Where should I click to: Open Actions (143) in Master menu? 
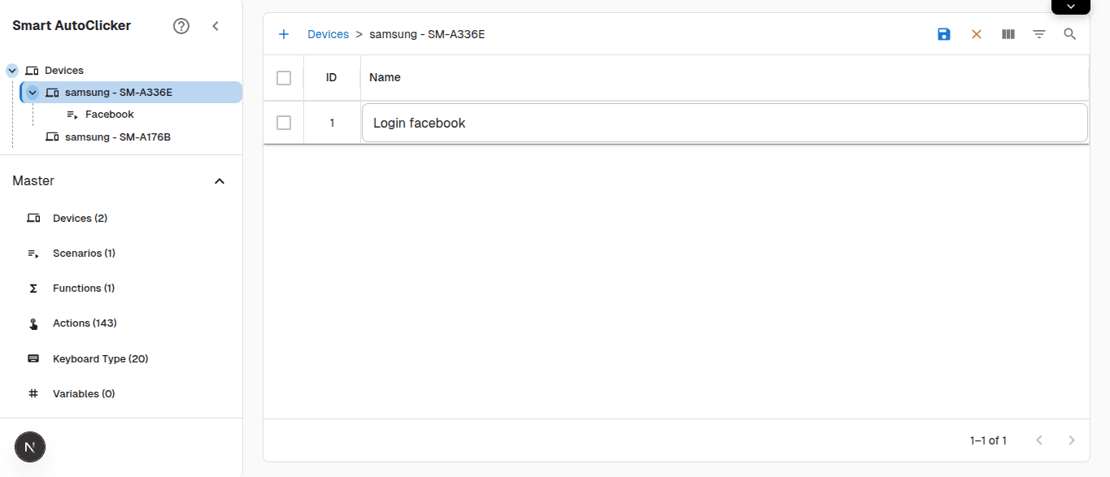click(85, 323)
